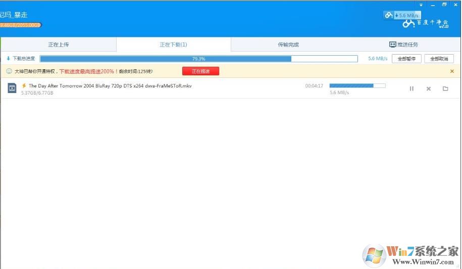Restore down the application window
This screenshot has height=269, width=462.
444,5
